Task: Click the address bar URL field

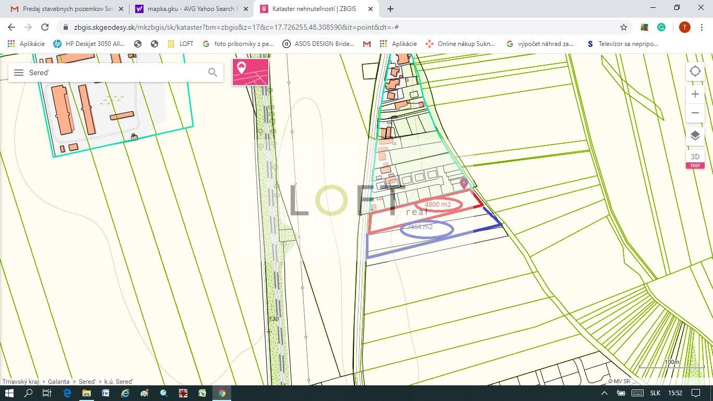Action: [x=313, y=27]
